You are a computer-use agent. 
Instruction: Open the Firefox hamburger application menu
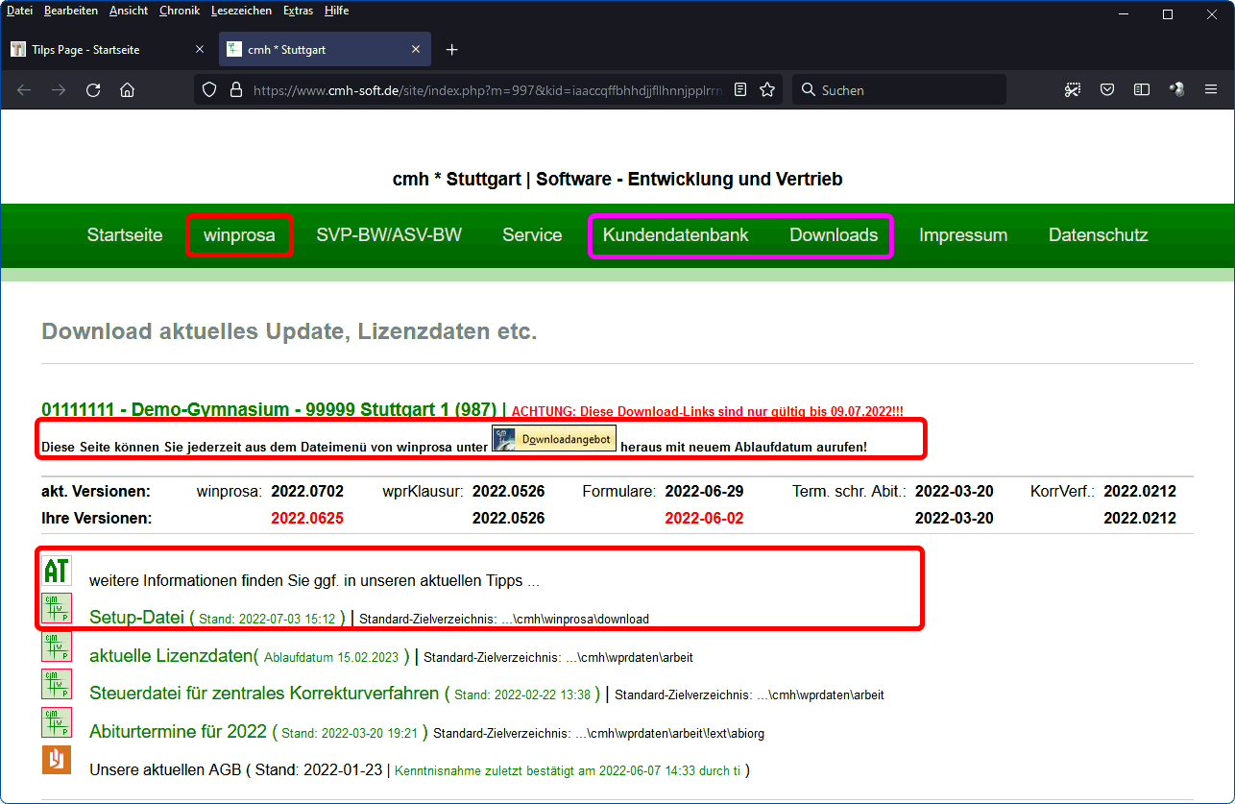[1210, 90]
